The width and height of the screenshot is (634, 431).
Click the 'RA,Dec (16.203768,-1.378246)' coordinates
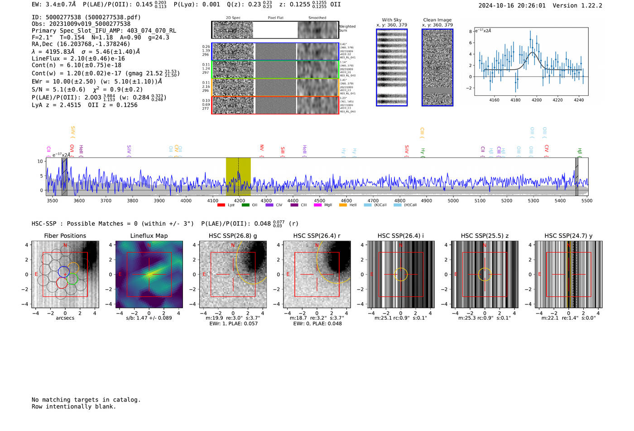(x=81, y=44)
